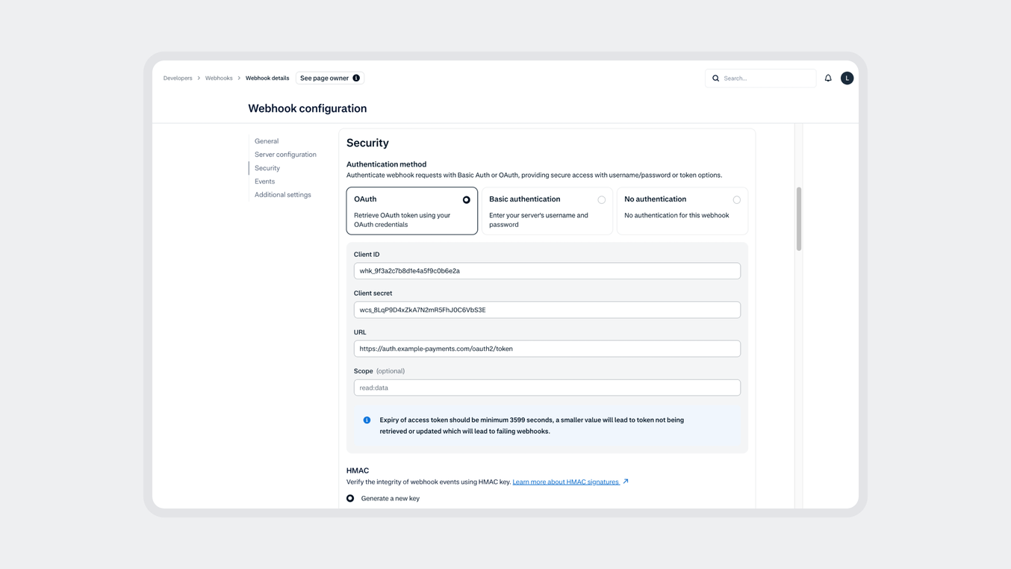Click the info icon in the token expiry banner
Image resolution: width=1011 pixels, height=569 pixels.
367,420
